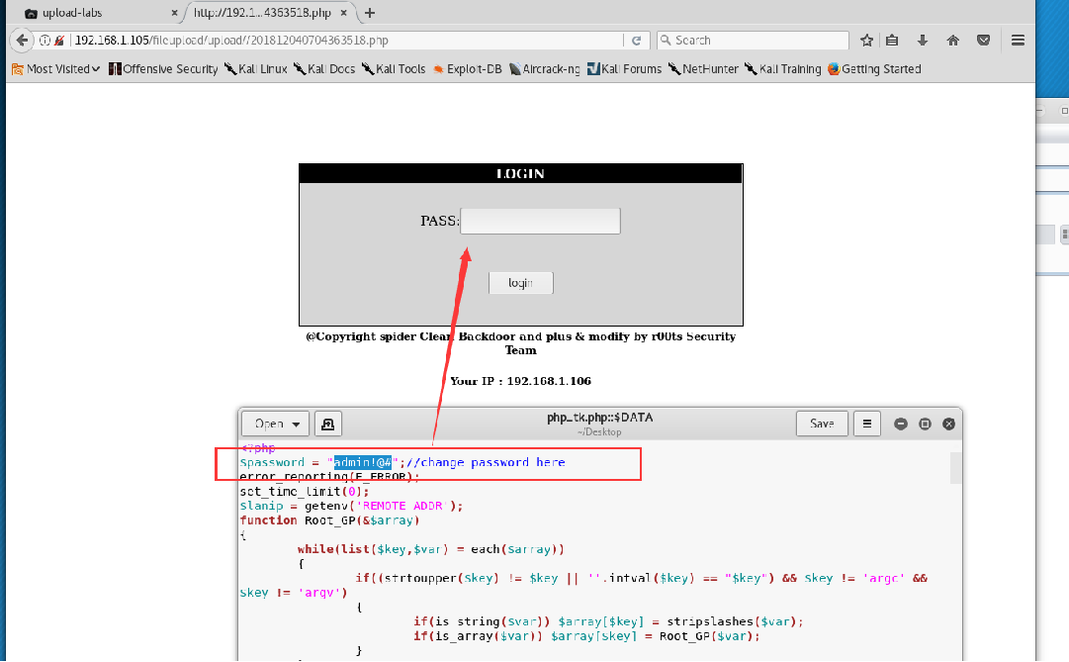Click the highlighted admin!@# password text
The image size is (1069, 662).
(x=363, y=463)
